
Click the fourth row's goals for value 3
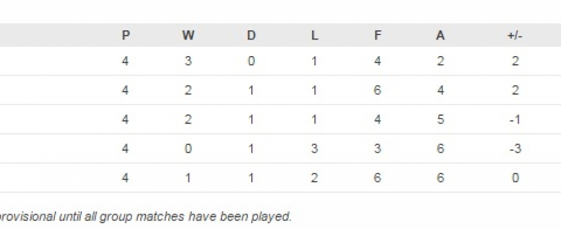click(x=377, y=149)
